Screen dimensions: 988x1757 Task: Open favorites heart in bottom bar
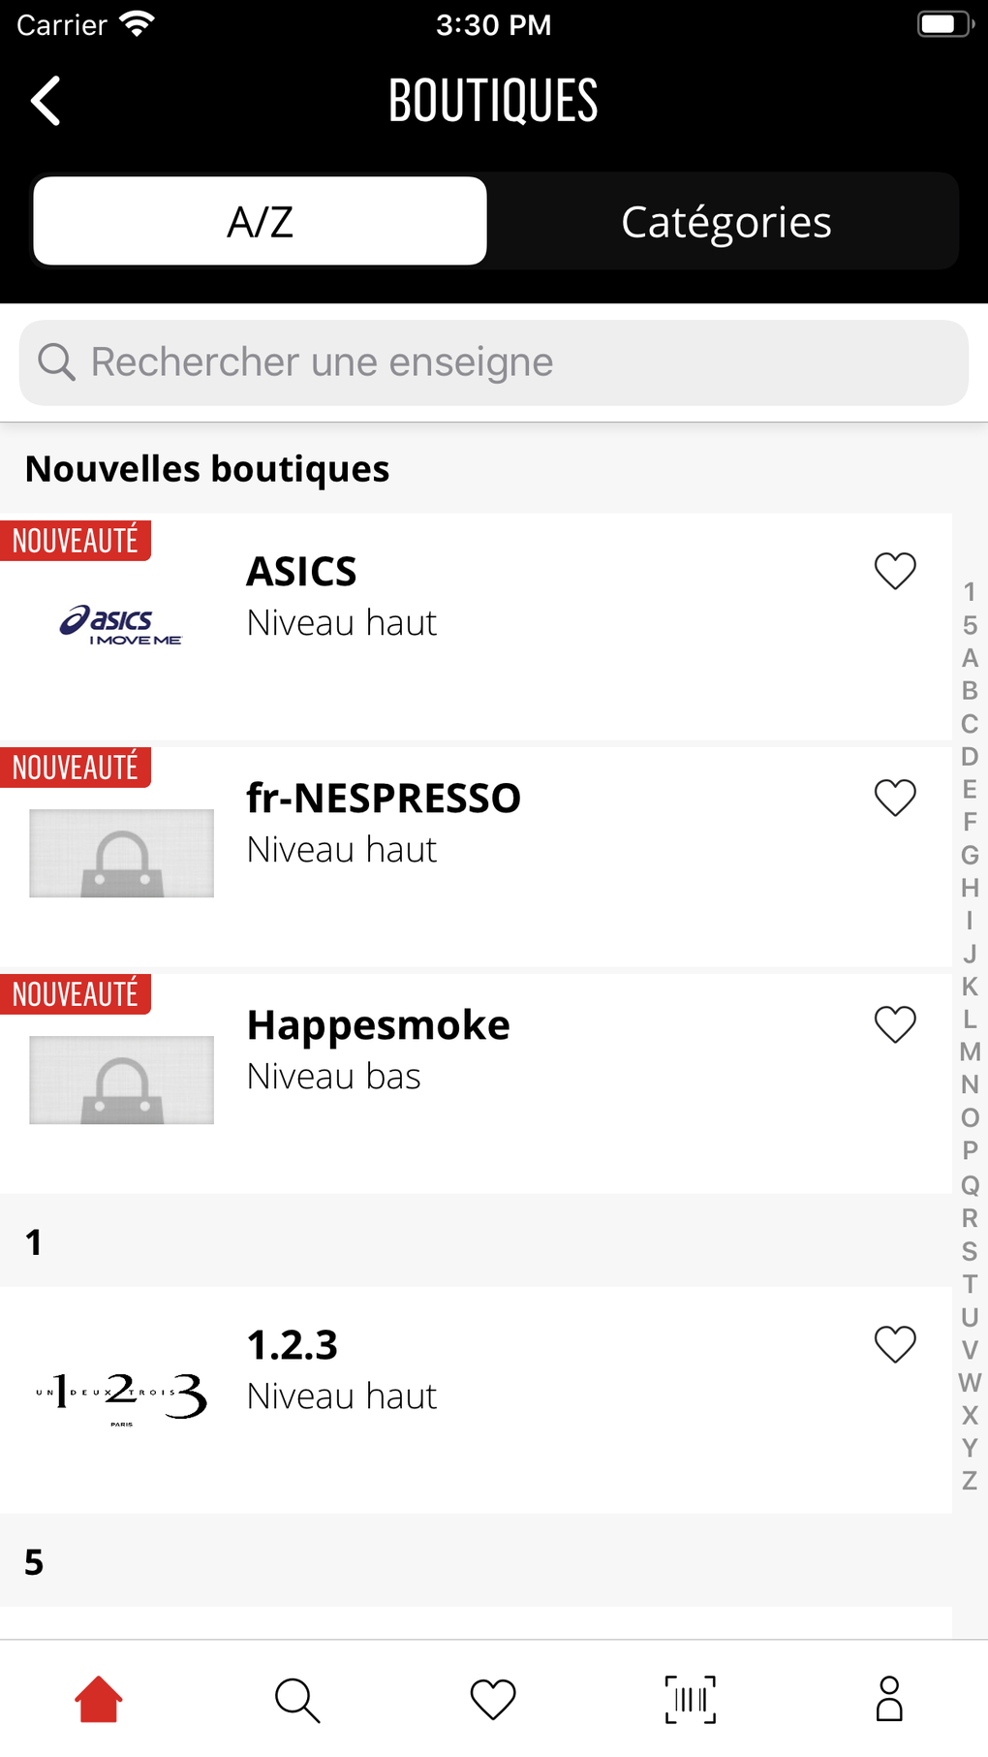493,1699
